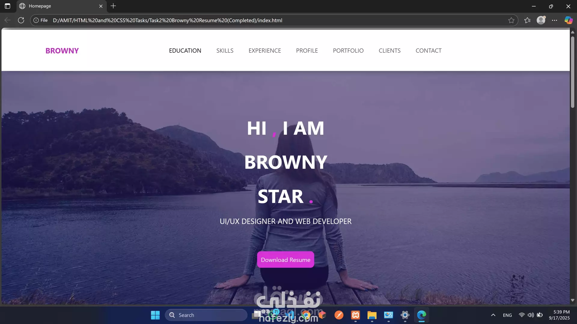Open the EDUCATION nav link
This screenshot has height=324, width=577.
point(185,51)
